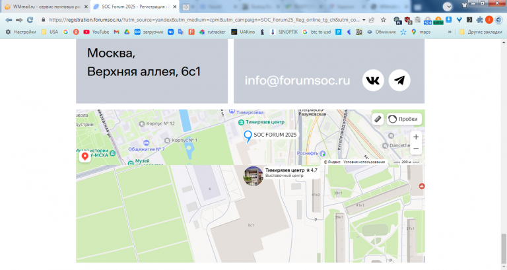Open the SINOPTIK bookmark
This screenshot has width=507, height=270.
click(284, 32)
